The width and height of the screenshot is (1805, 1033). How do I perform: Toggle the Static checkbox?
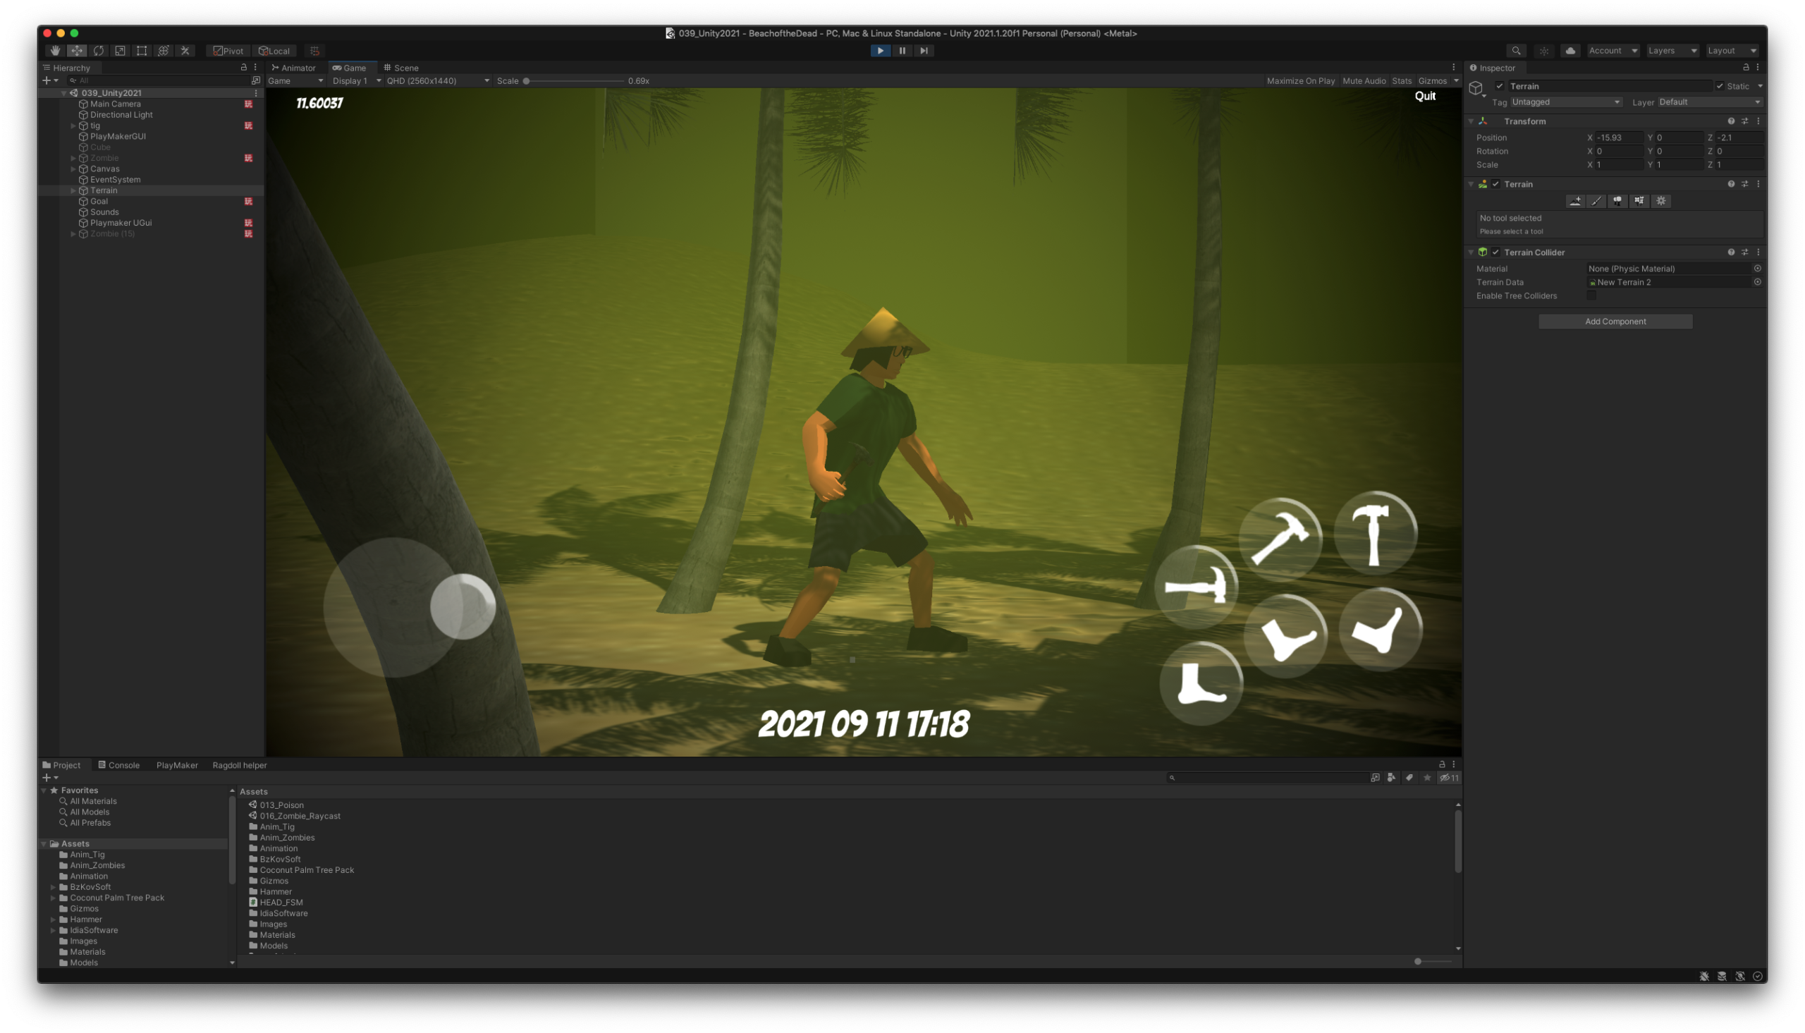1720,86
